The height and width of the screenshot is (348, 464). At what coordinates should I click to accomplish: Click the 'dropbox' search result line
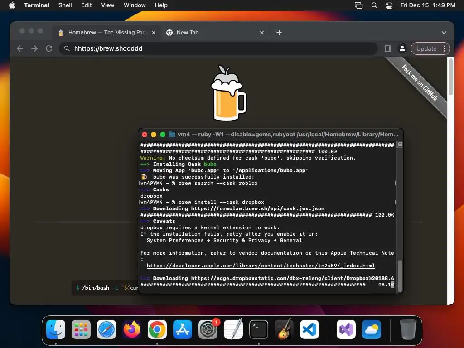click(x=151, y=196)
